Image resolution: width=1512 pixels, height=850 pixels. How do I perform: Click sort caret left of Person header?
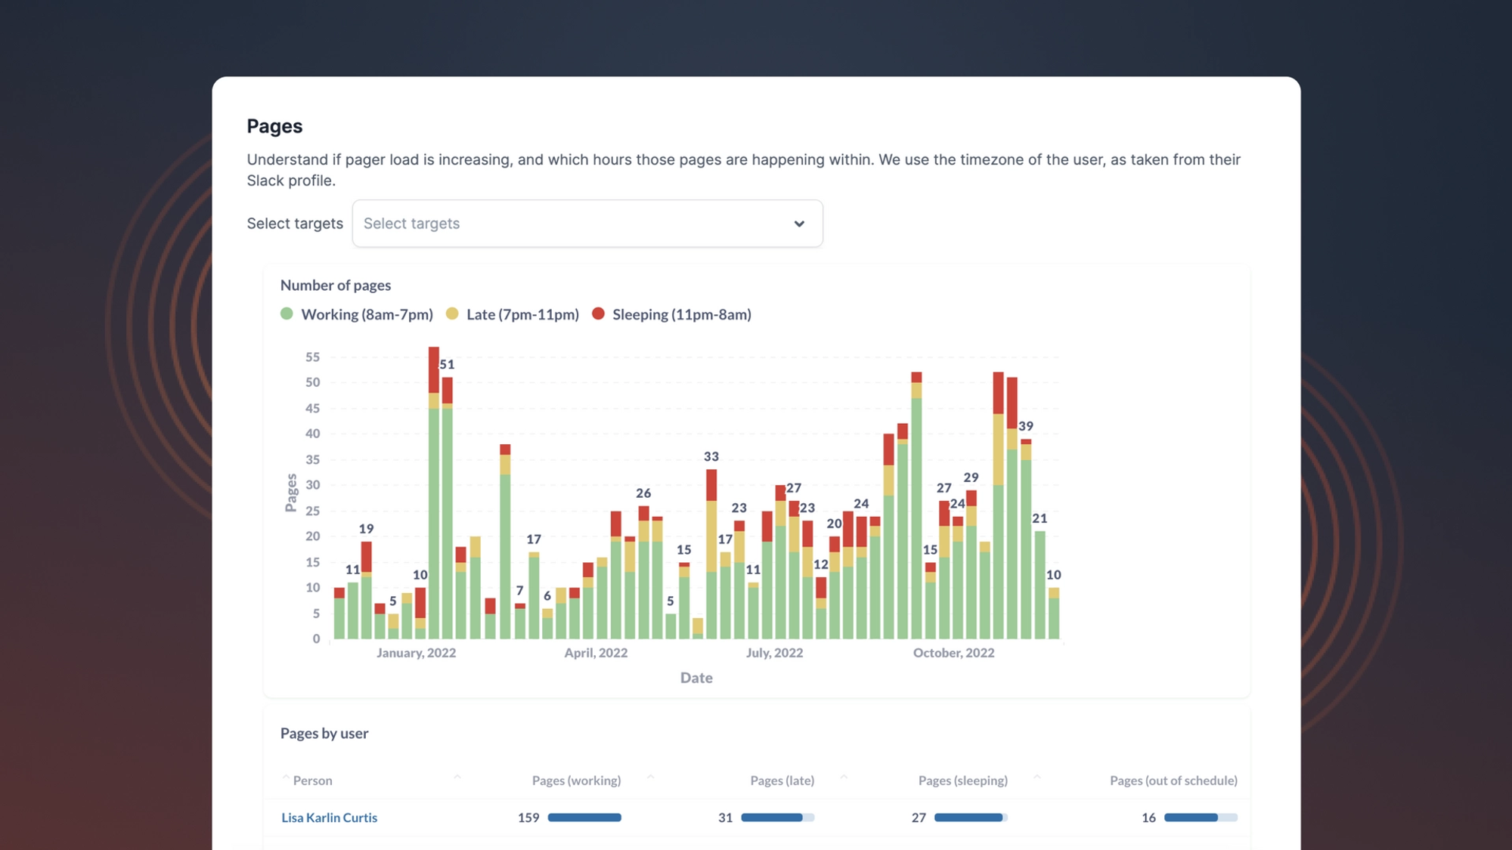(x=286, y=777)
